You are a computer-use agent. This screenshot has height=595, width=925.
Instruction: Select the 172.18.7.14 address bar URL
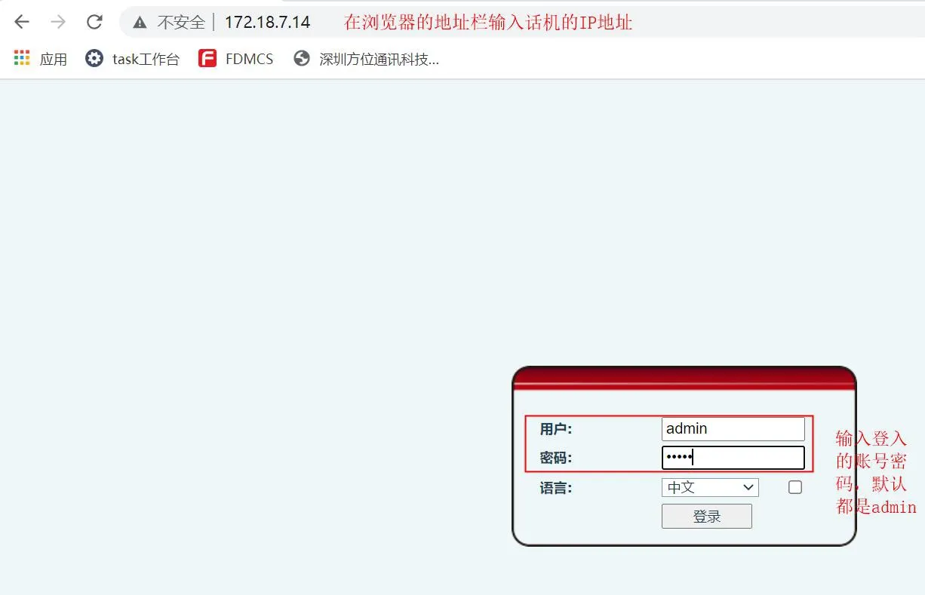coord(267,23)
